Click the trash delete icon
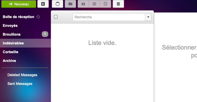 click(105, 4)
